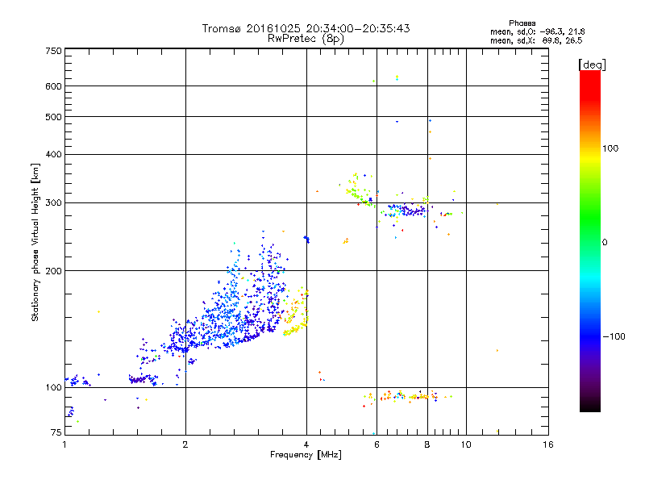Click the 'Stationary phase Virtual Height [km]' y-axis label
The height and width of the screenshot is (484, 645).
35,242
